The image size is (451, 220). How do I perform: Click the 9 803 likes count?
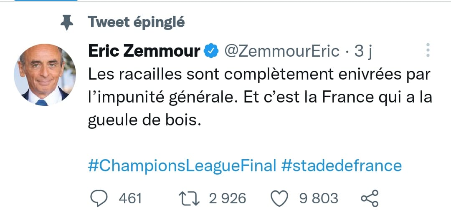coord(318,198)
